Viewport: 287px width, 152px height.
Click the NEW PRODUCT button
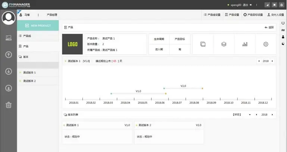[38, 25]
